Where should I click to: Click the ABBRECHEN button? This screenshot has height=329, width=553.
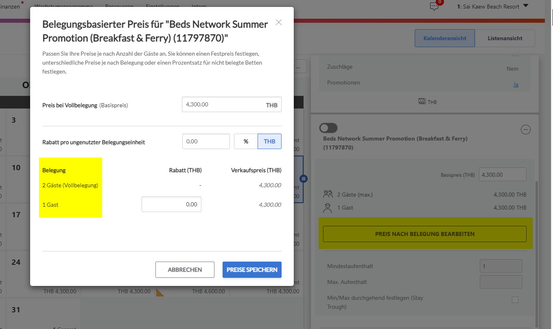pyautogui.click(x=185, y=270)
